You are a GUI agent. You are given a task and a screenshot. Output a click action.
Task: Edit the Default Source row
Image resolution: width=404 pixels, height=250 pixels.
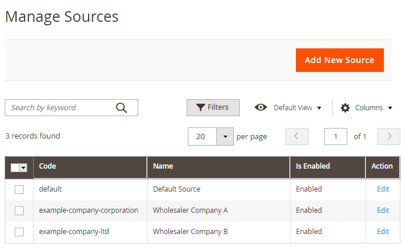[x=383, y=189]
